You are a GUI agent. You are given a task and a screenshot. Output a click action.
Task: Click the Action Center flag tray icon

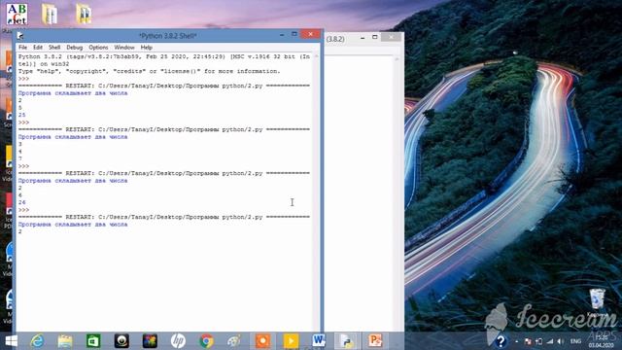pyautogui.click(x=528, y=341)
